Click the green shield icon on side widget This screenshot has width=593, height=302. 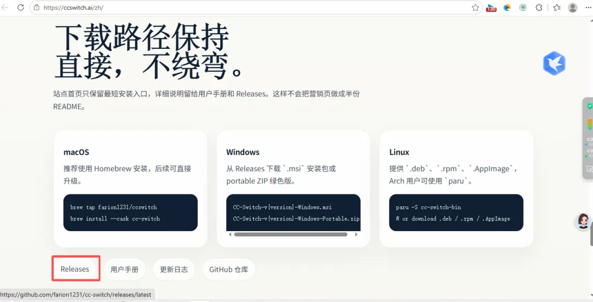tap(590, 106)
